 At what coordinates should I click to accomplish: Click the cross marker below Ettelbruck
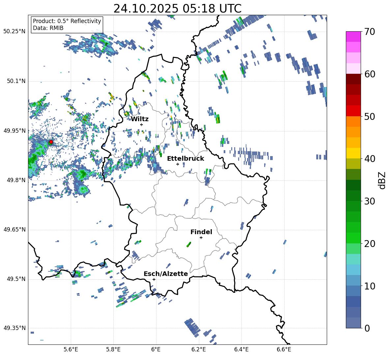178,164
